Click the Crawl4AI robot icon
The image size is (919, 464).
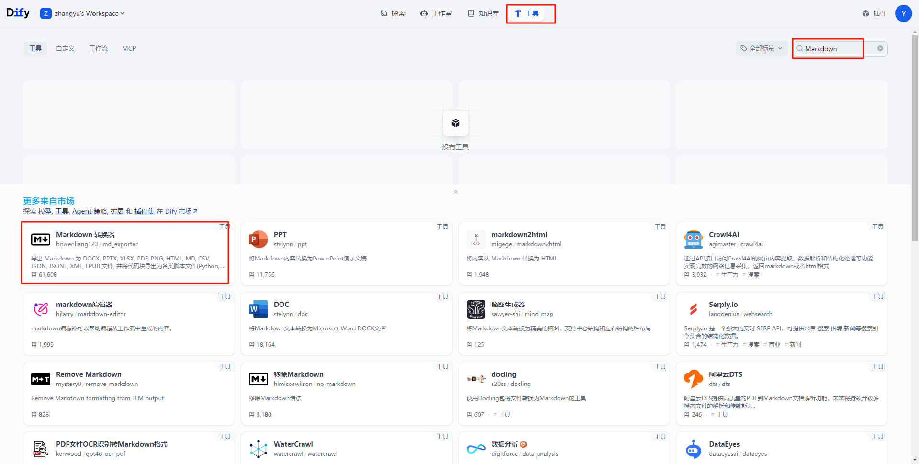694,239
